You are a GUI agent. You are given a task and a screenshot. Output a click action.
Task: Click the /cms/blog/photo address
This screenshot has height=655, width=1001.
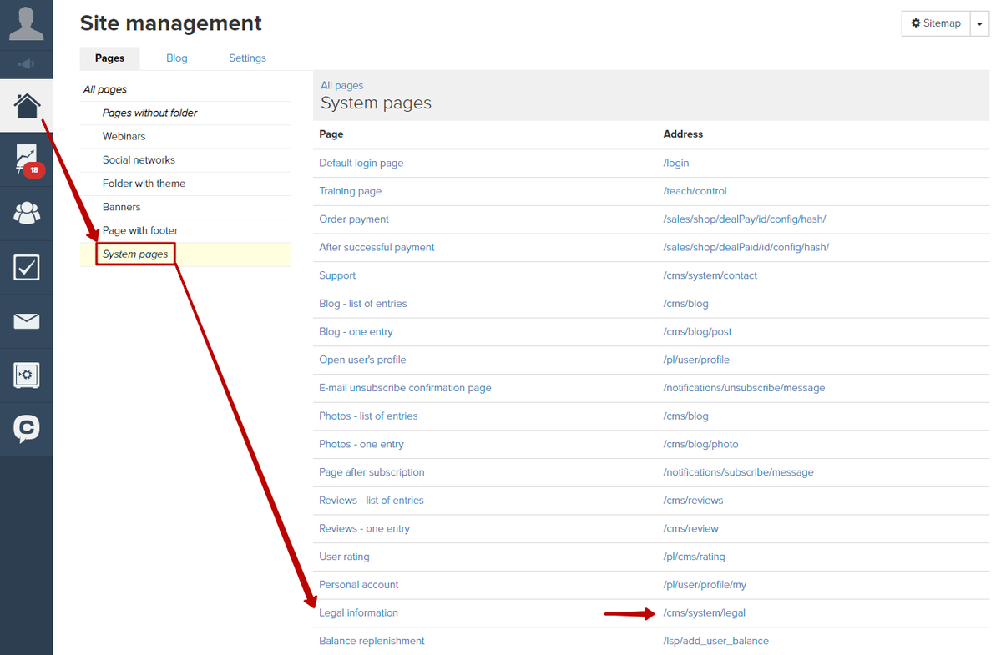tap(701, 444)
